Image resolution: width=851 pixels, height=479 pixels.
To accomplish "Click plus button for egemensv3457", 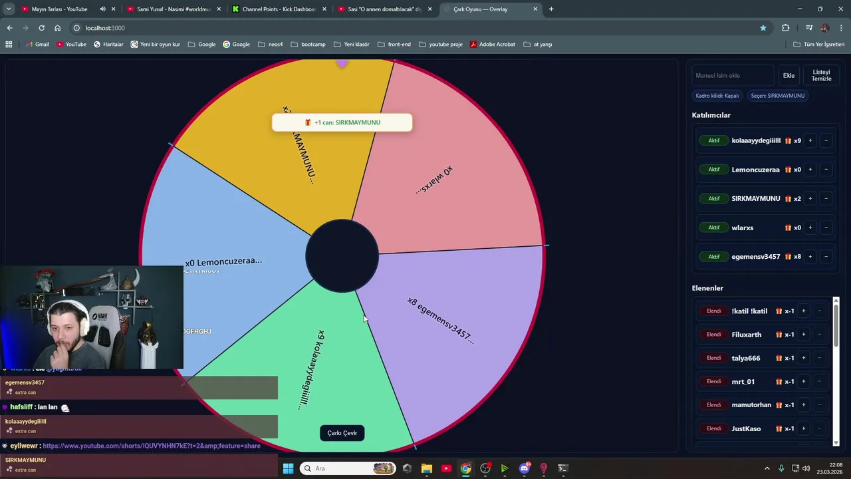I will pyautogui.click(x=810, y=256).
